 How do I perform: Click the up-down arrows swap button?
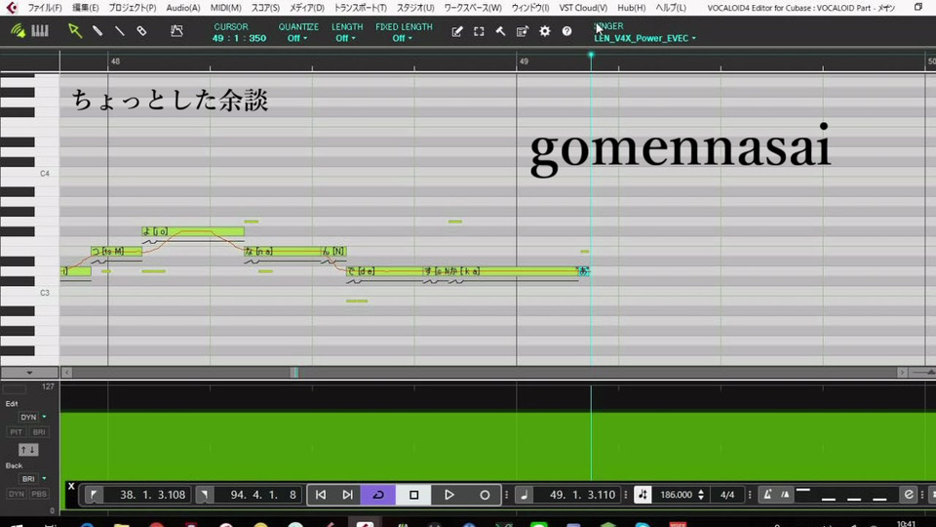(28, 449)
